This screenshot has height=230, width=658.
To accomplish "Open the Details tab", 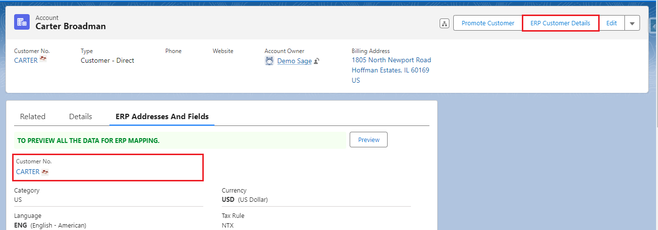I will click(80, 117).
